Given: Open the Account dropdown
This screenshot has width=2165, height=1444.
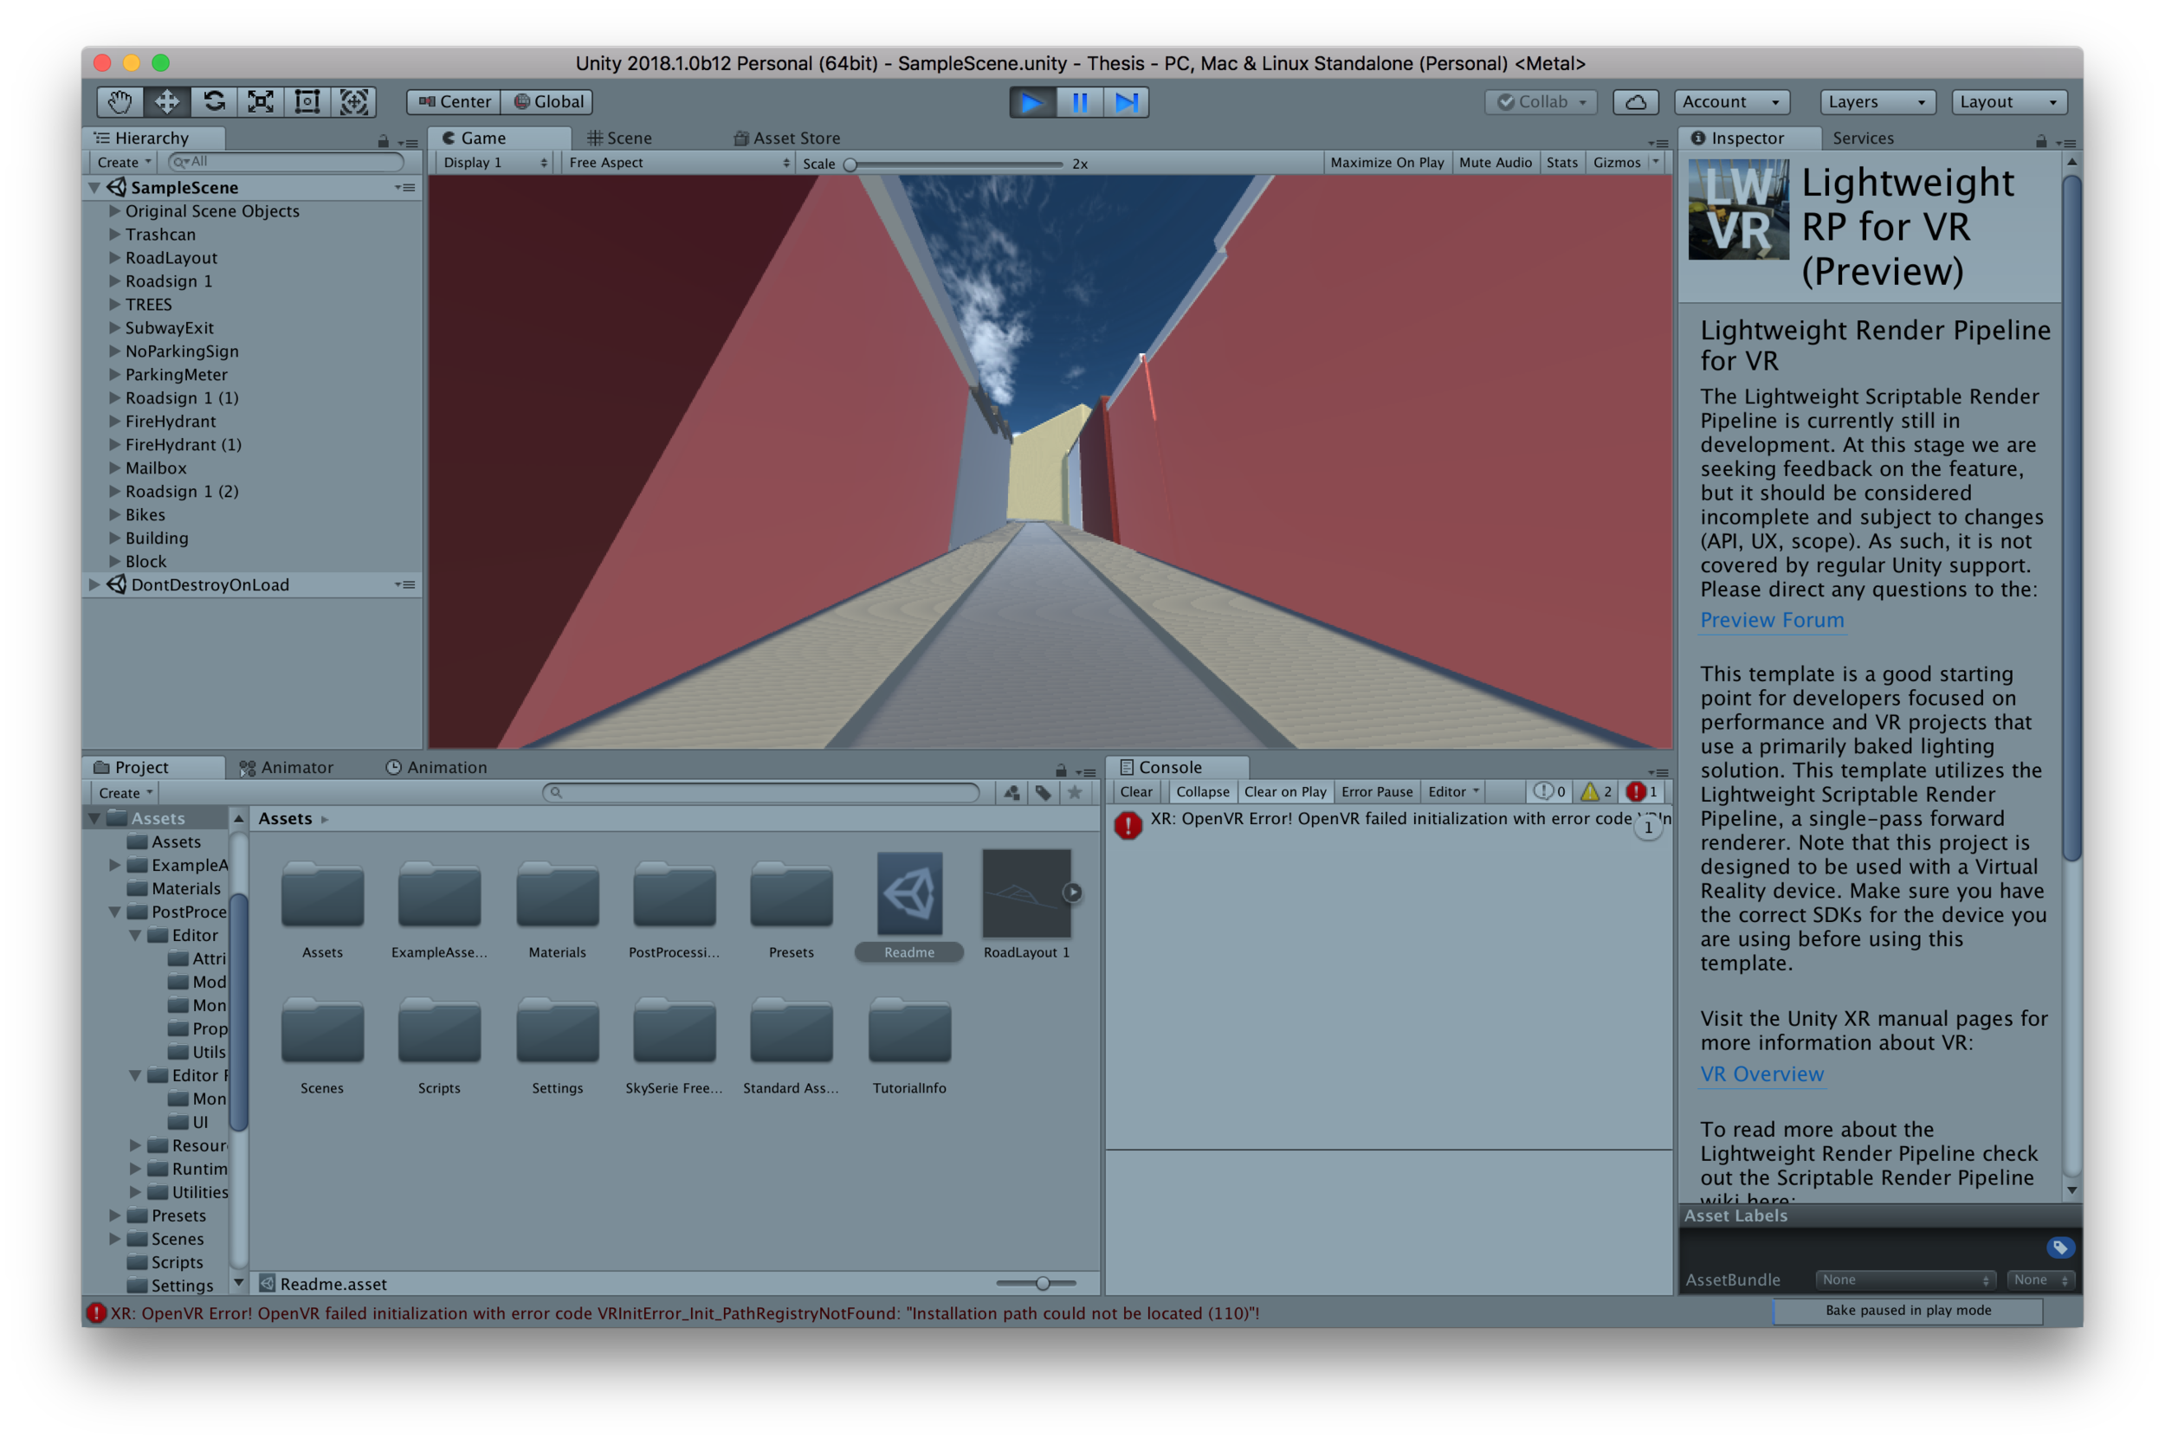Looking at the screenshot, I should [1731, 101].
